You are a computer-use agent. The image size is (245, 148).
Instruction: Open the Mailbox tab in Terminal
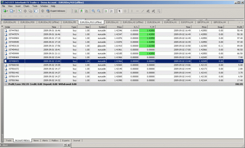coord(55,141)
